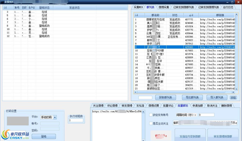Switch to the 批量评论 tab
This screenshot has width=242, height=141.
pos(168,106)
